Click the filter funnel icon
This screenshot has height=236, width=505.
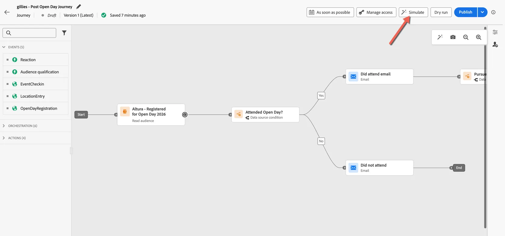coord(64,33)
